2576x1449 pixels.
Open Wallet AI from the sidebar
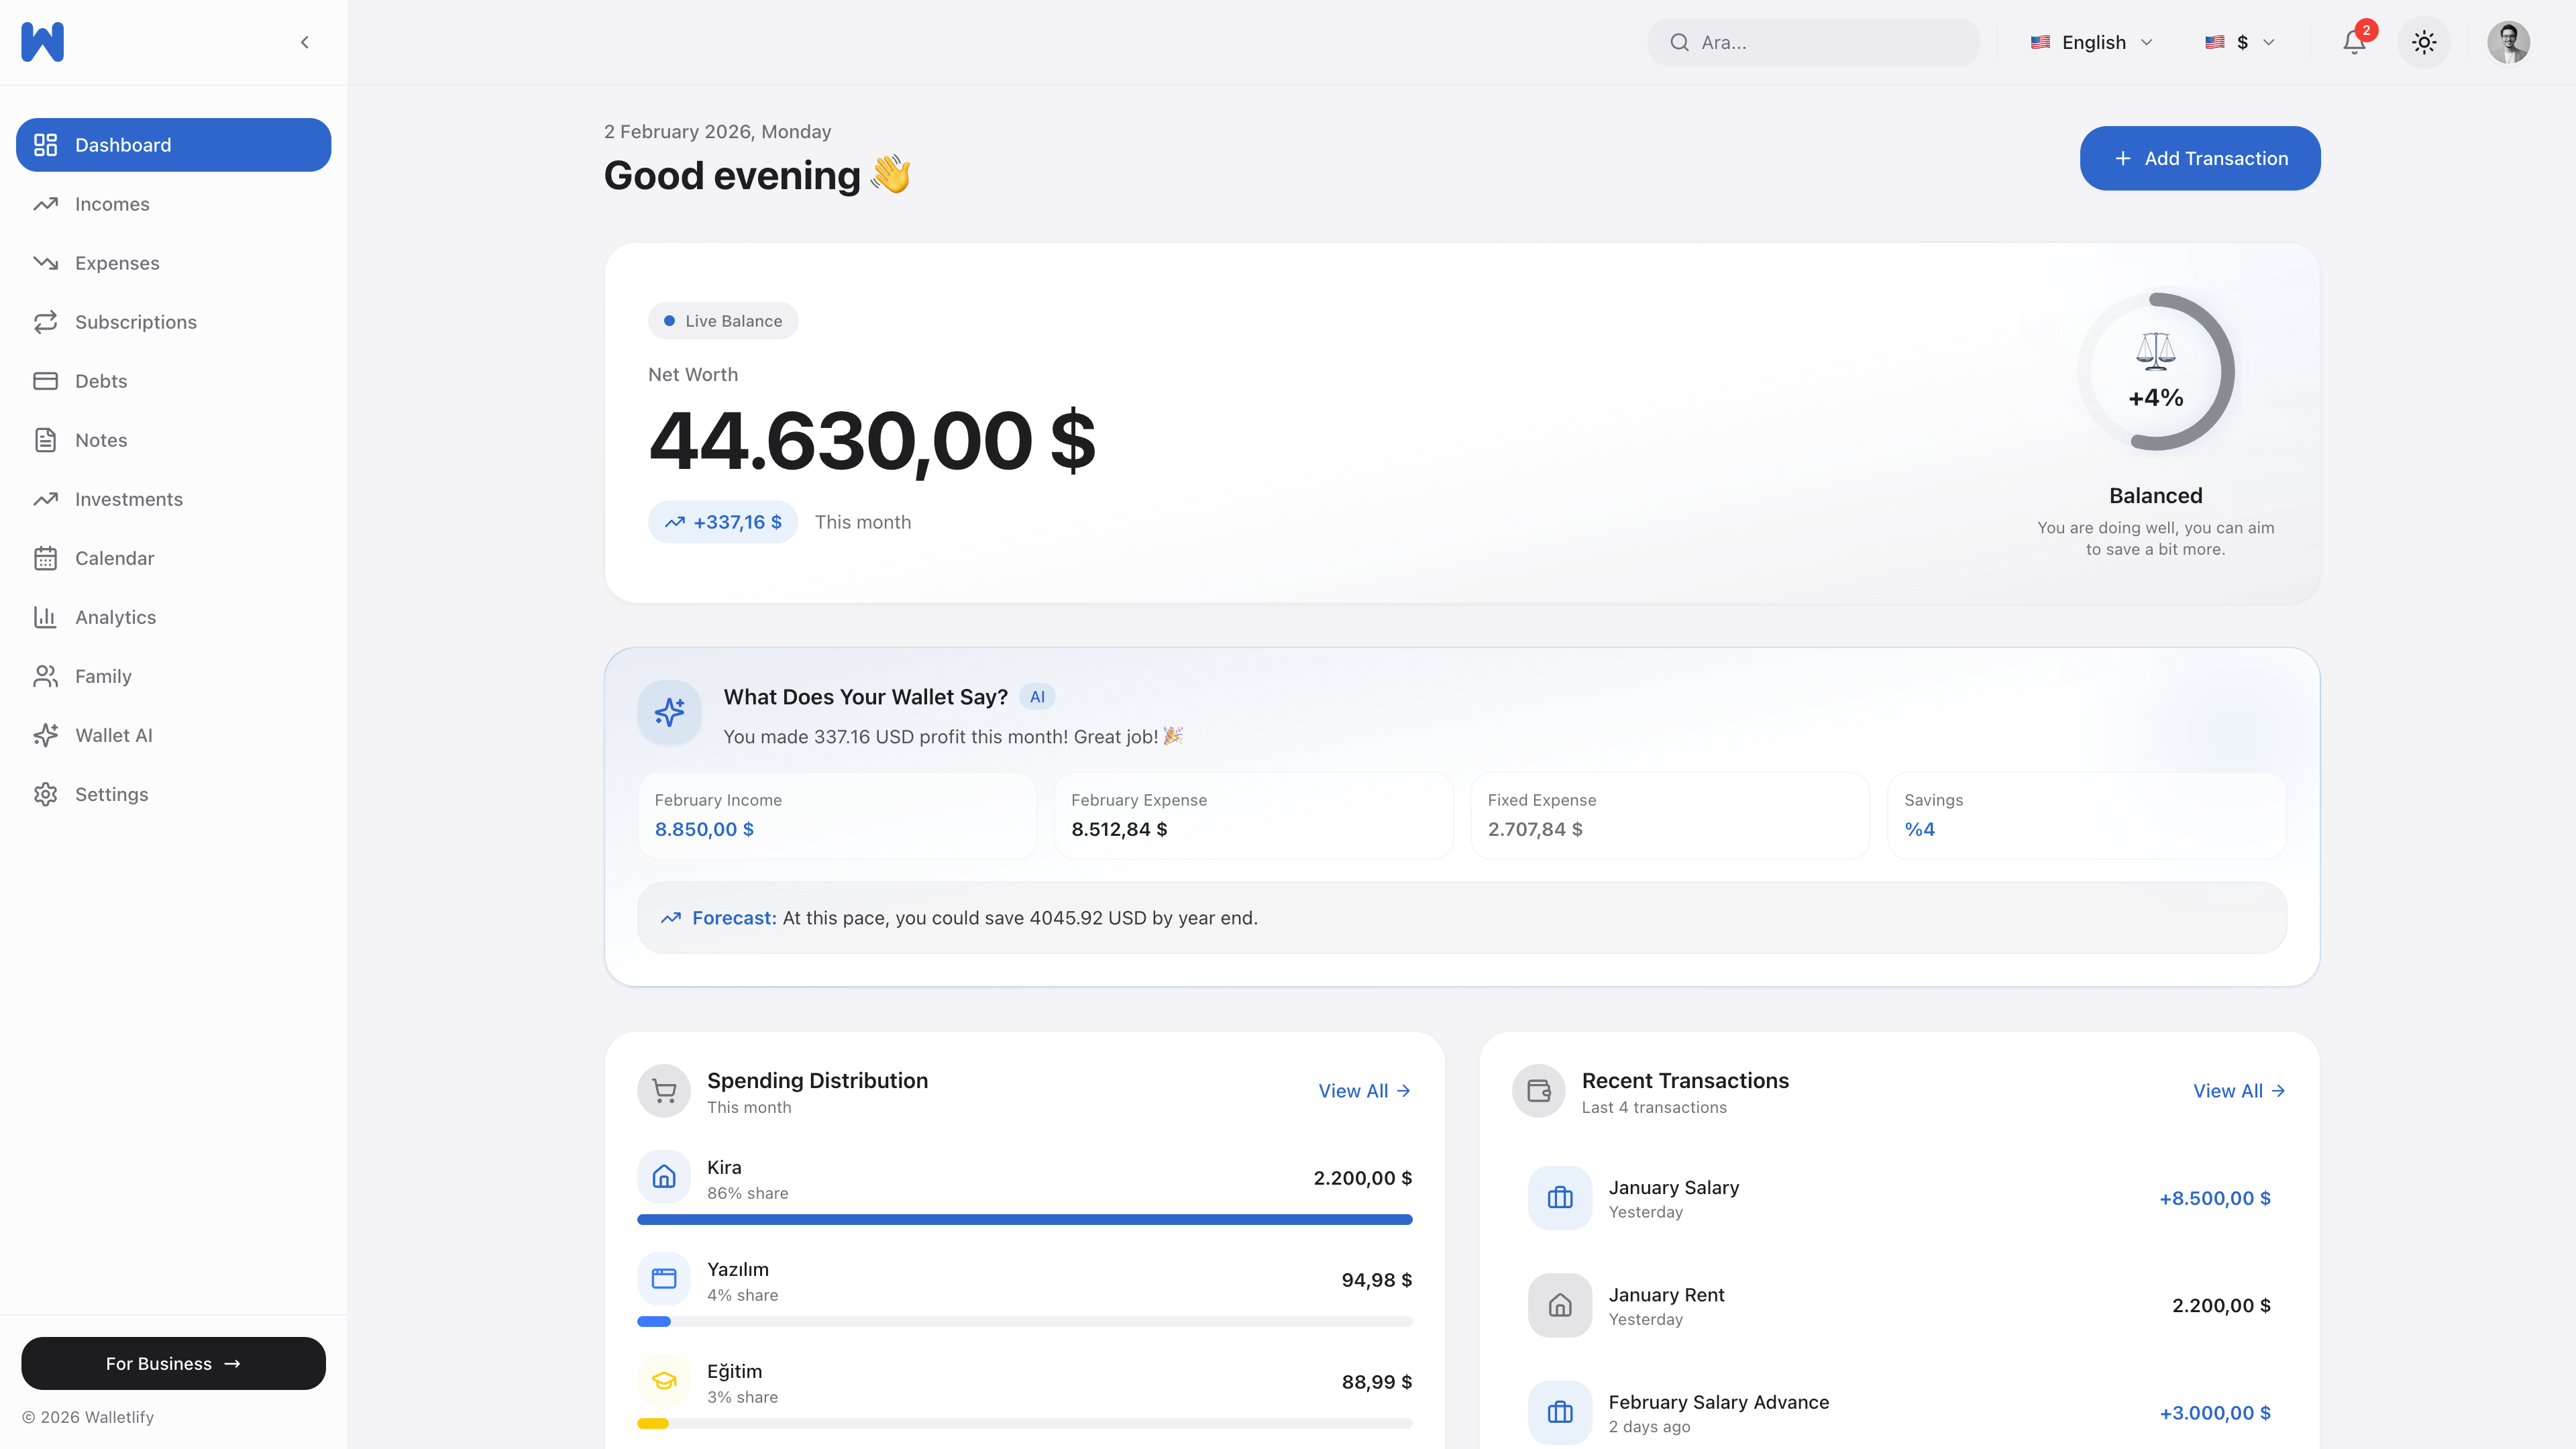[114, 735]
